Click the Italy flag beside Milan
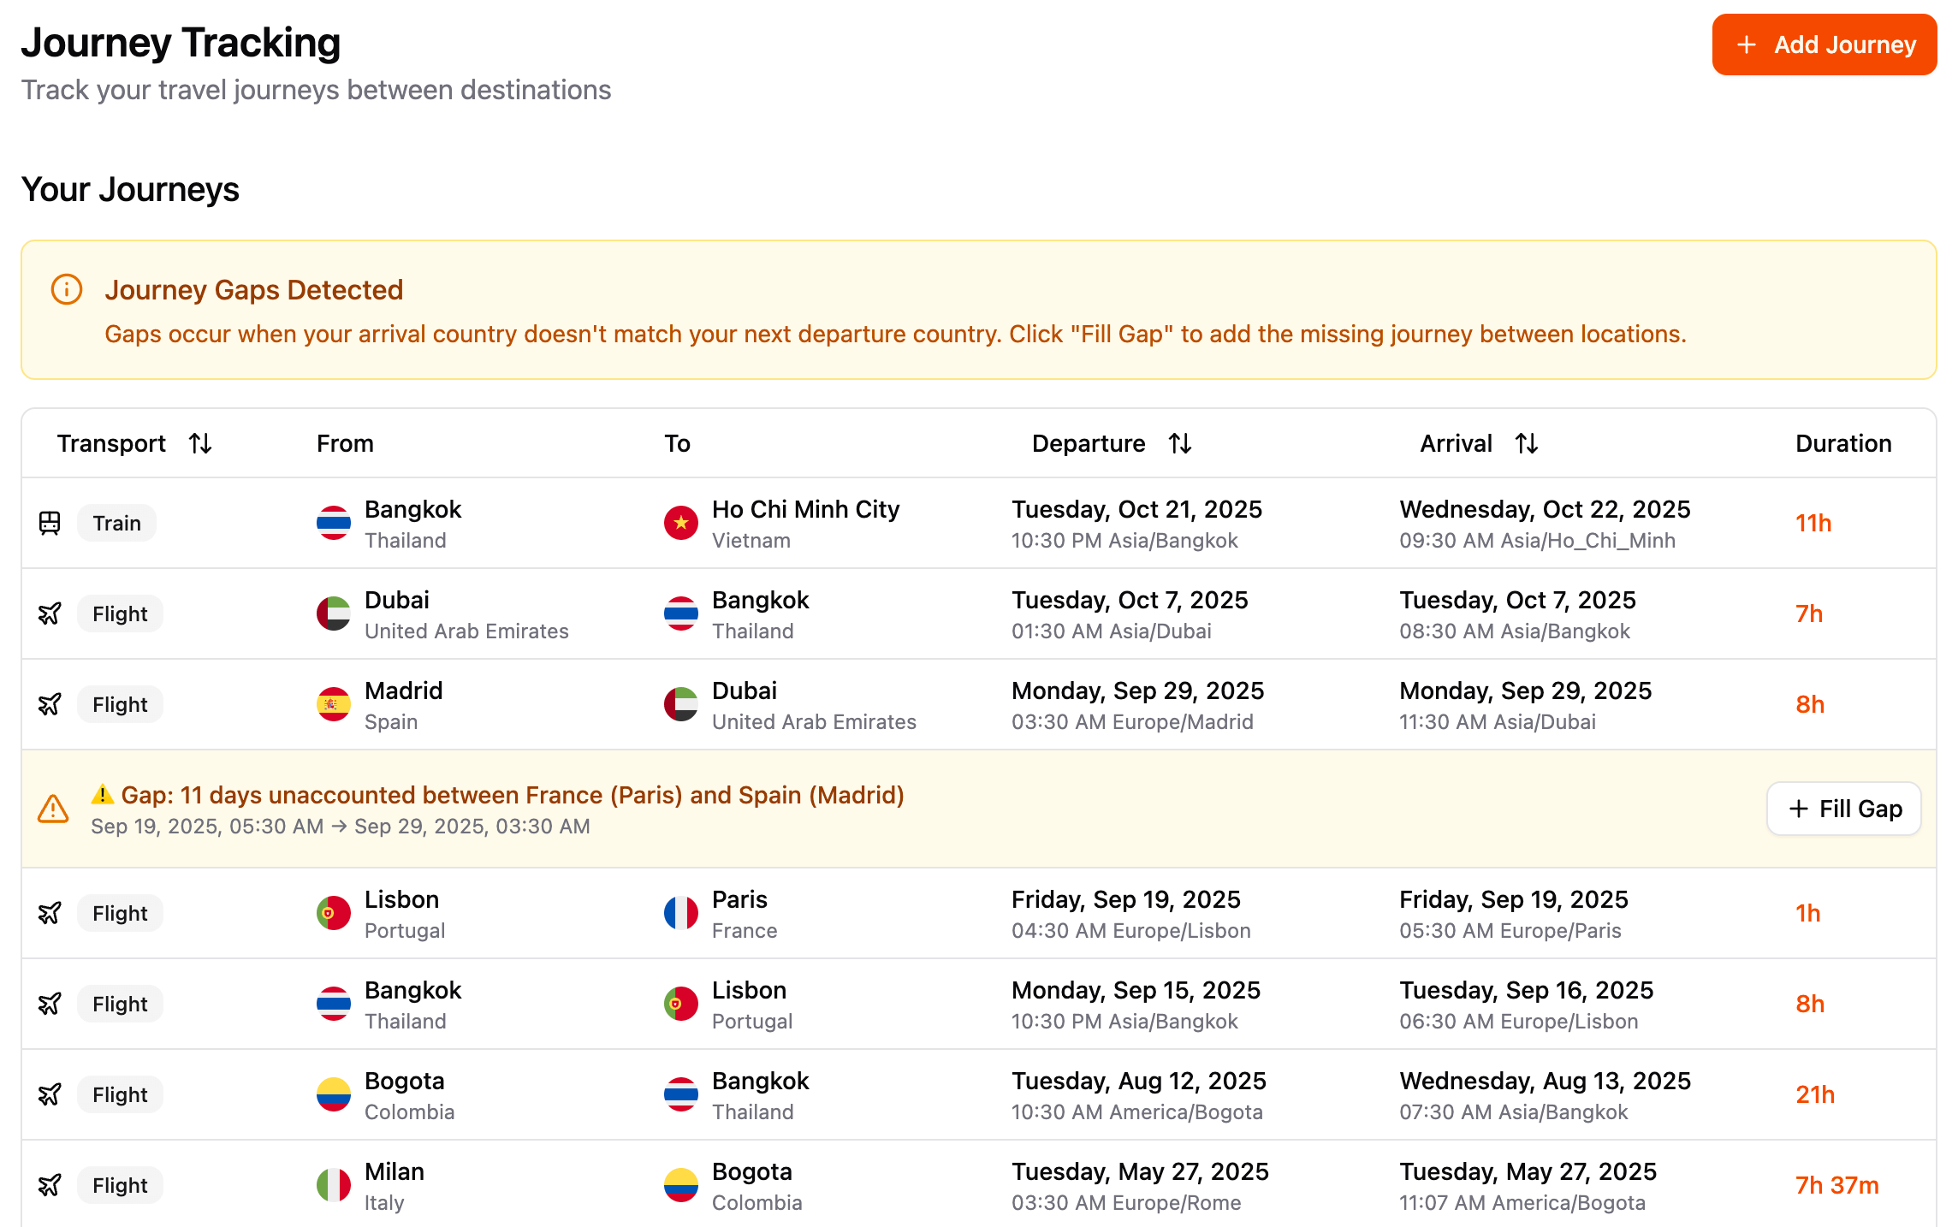Screen dimensions: 1958x1227 click(333, 1185)
